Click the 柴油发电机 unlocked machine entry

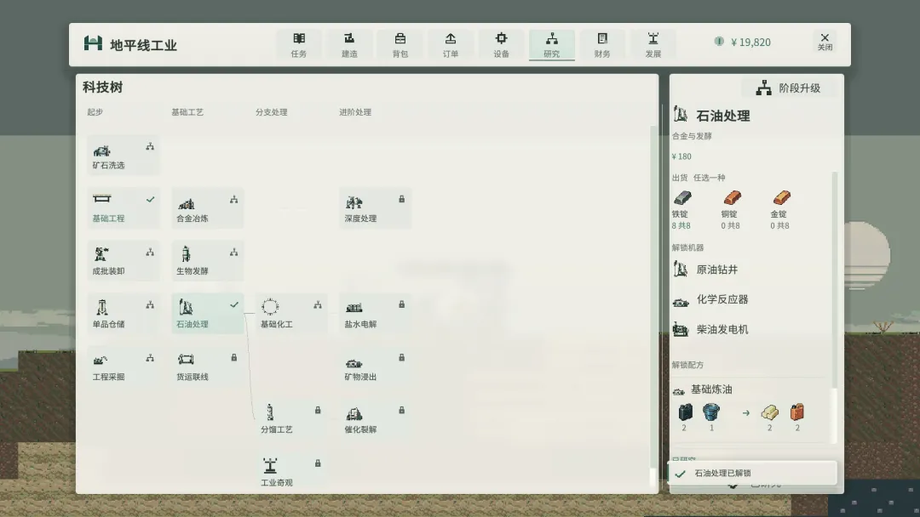710,330
